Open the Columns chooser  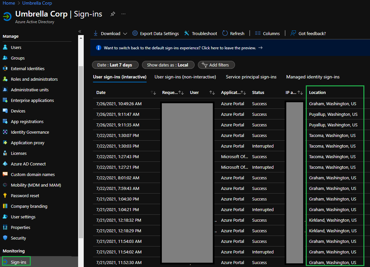[x=267, y=33]
